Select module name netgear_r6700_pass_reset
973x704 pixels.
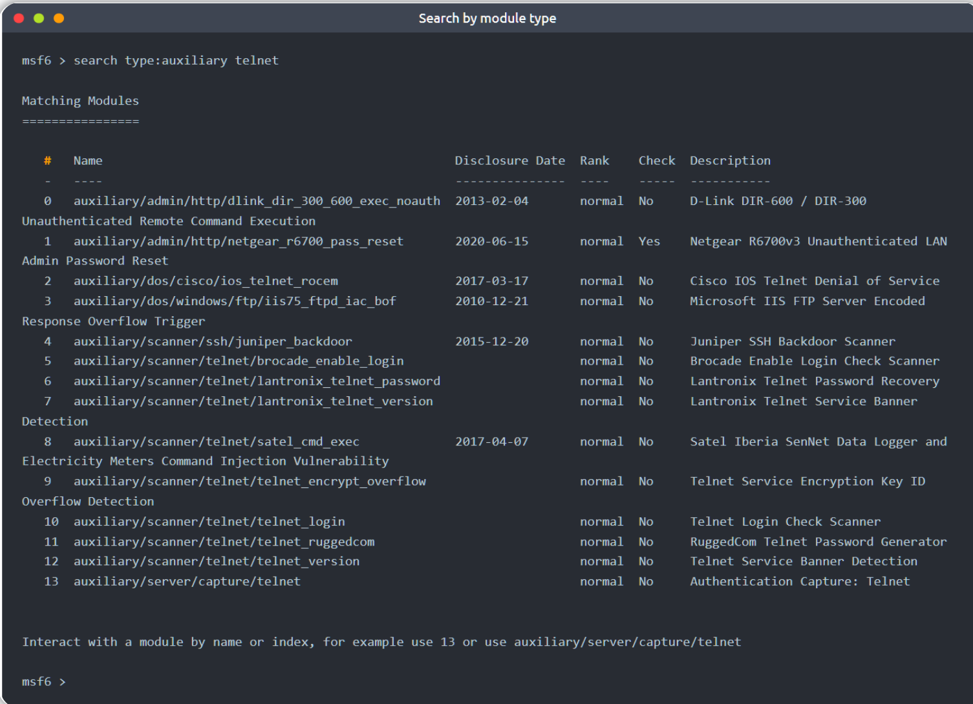pos(238,241)
